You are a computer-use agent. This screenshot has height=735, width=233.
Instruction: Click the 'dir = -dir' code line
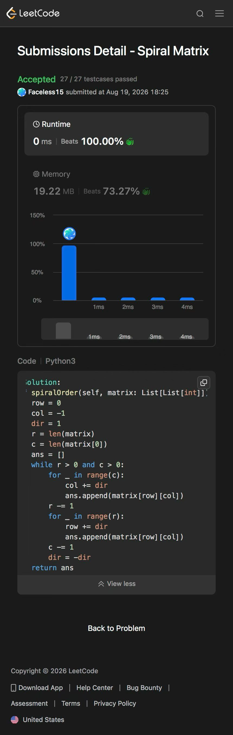pos(69,557)
